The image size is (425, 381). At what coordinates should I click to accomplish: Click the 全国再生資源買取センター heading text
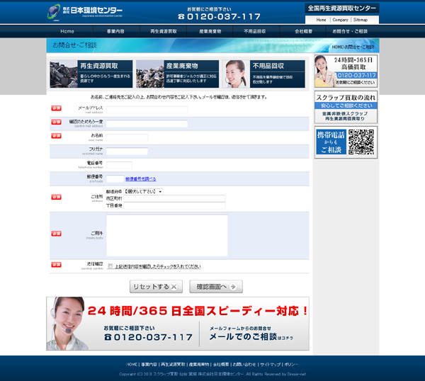pyautogui.click(x=342, y=8)
